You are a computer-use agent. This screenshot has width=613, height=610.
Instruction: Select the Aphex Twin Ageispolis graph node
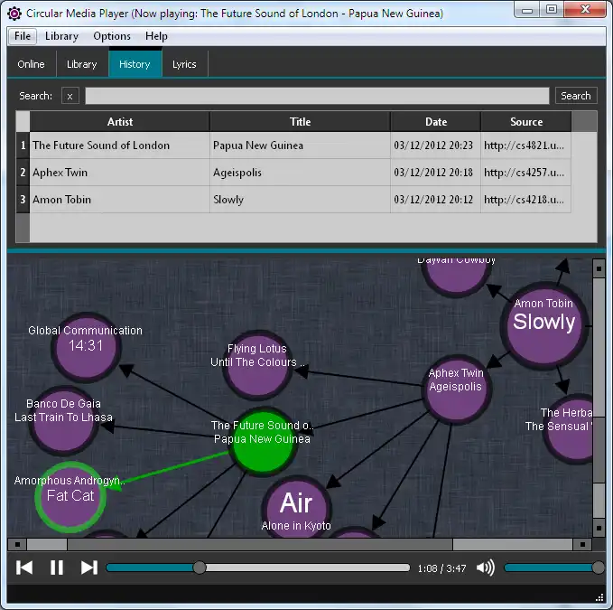point(456,389)
